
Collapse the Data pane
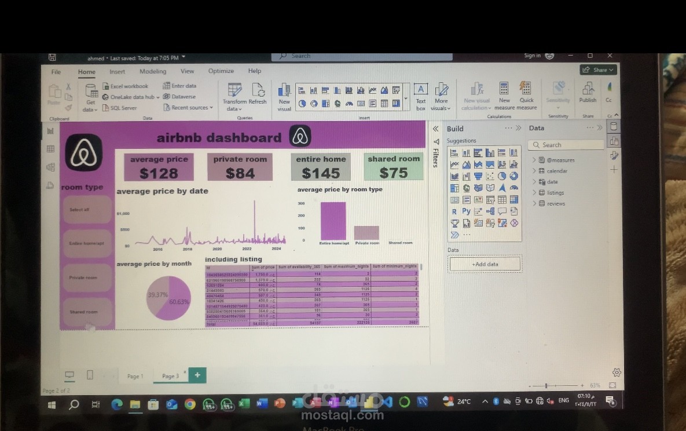(x=600, y=127)
